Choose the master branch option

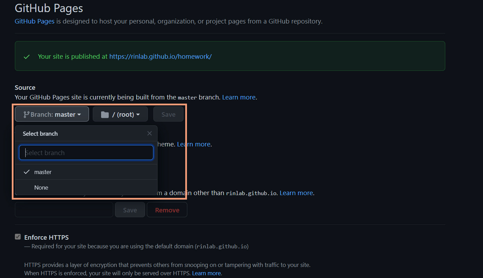[86, 172]
